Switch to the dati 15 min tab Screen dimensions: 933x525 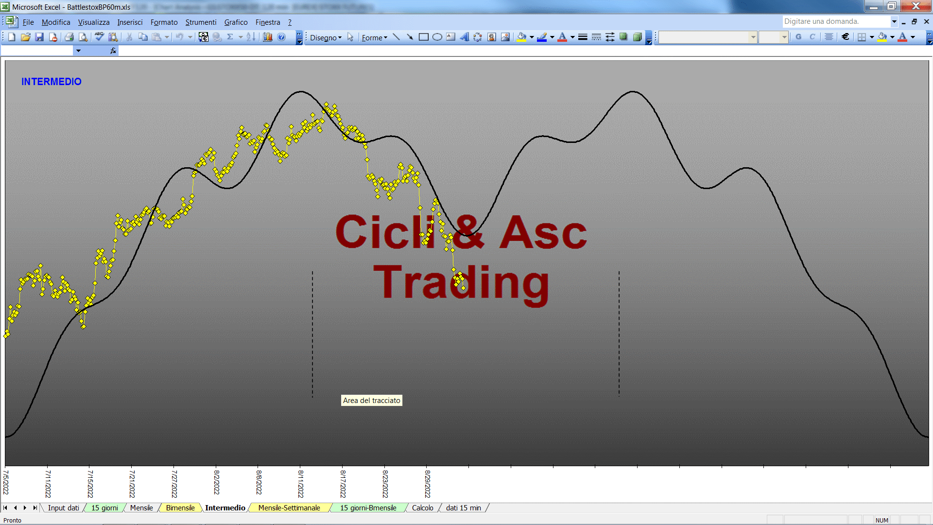click(x=464, y=507)
